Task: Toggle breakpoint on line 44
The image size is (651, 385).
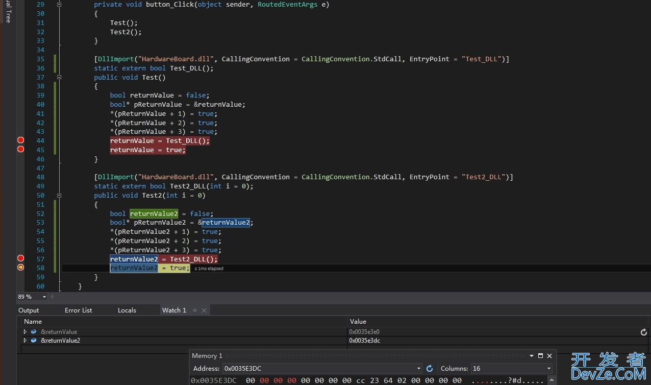Action: click(21, 140)
